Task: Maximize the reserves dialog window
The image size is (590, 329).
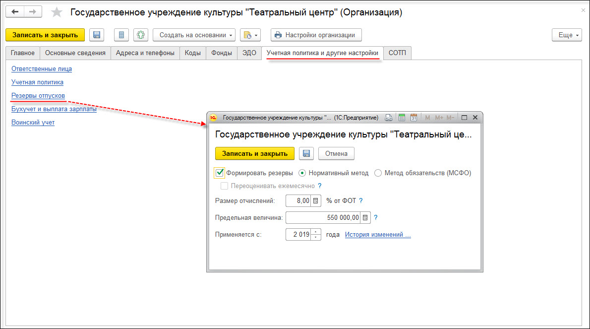Action: tap(465, 118)
